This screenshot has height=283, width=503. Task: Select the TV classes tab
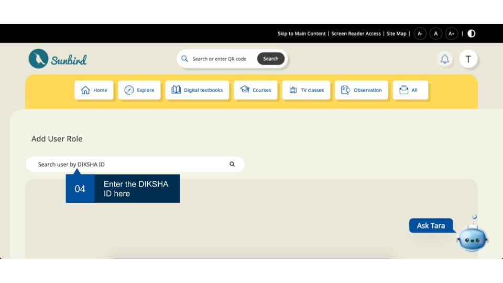tap(306, 90)
